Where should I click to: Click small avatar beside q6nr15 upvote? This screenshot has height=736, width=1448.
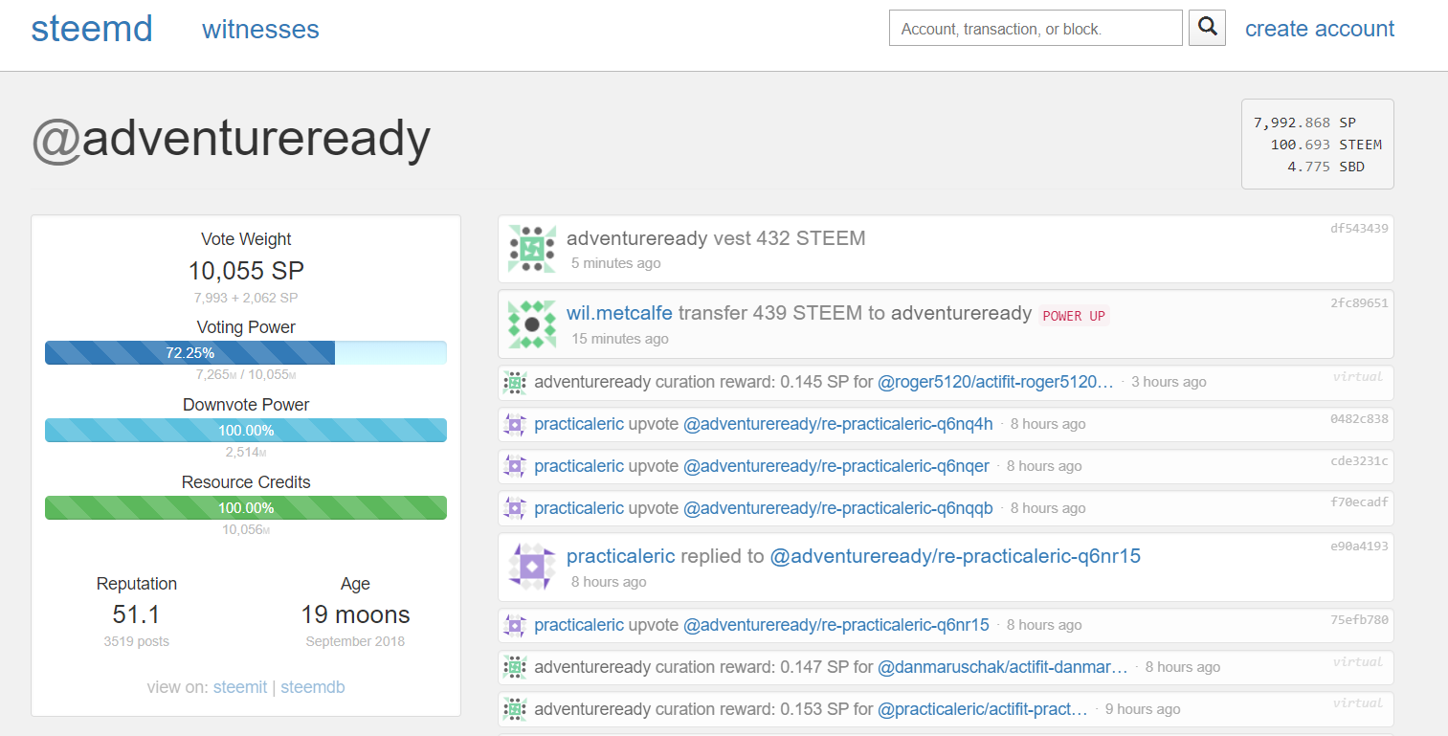pos(515,625)
